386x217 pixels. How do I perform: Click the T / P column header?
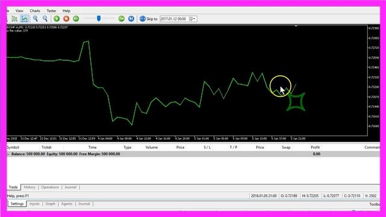[x=233, y=147]
